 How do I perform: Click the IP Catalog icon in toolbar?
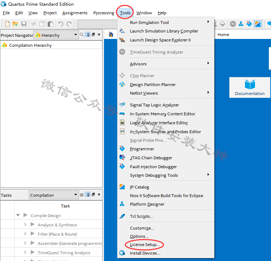click(257, 24)
